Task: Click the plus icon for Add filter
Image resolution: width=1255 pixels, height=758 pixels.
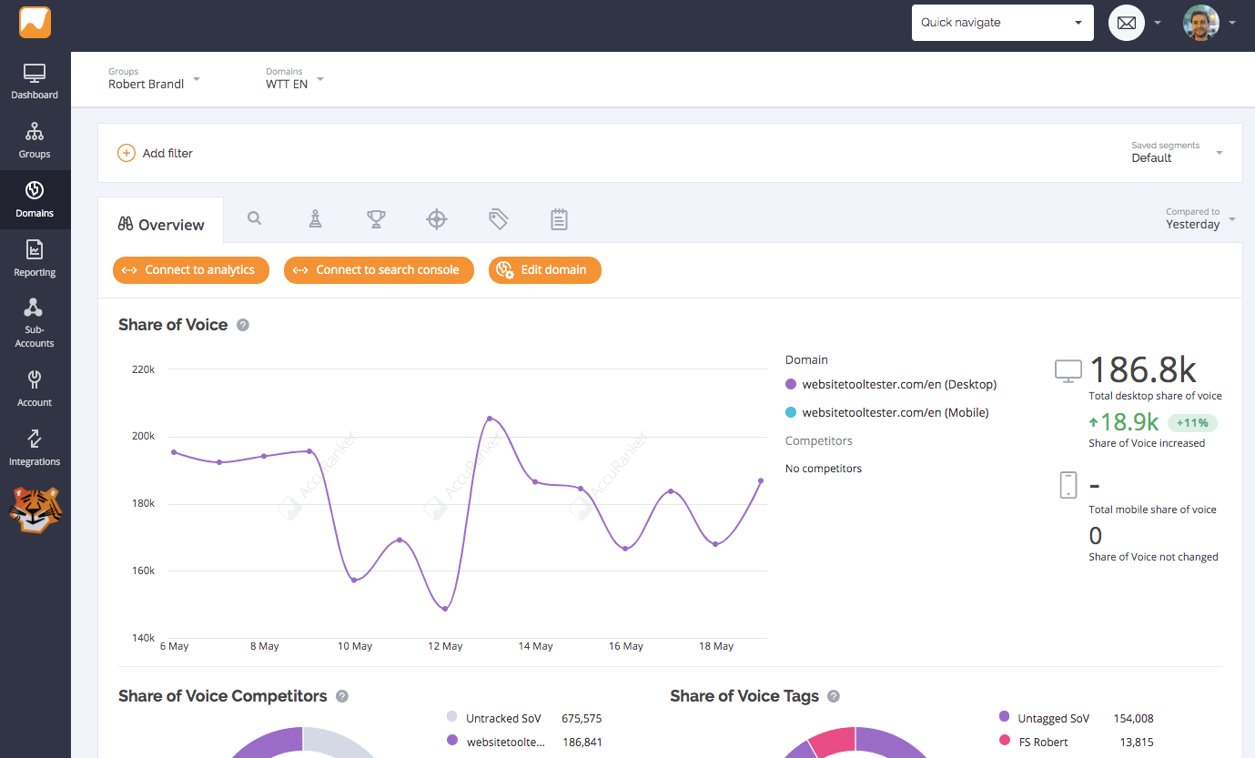Action: 127,153
